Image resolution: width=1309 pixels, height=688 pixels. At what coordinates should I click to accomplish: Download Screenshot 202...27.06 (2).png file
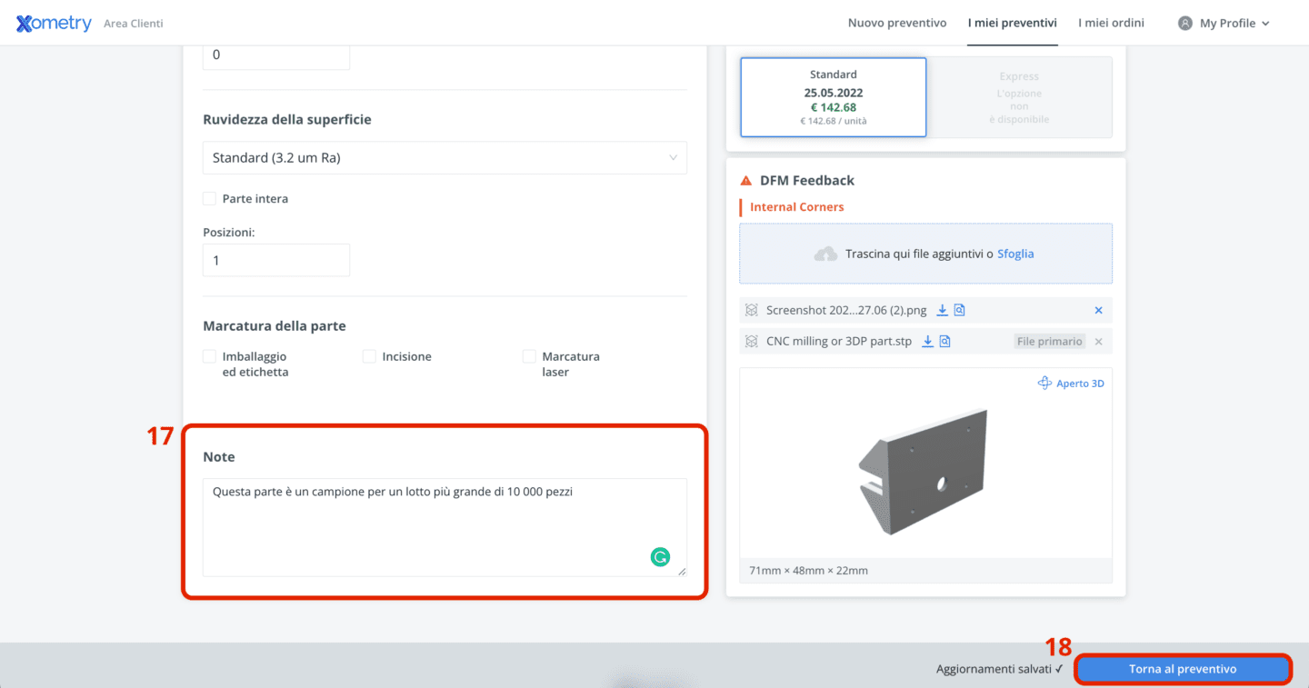(x=943, y=310)
